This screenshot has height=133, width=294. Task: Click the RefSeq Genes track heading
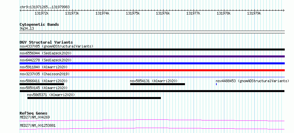click(x=34, y=113)
